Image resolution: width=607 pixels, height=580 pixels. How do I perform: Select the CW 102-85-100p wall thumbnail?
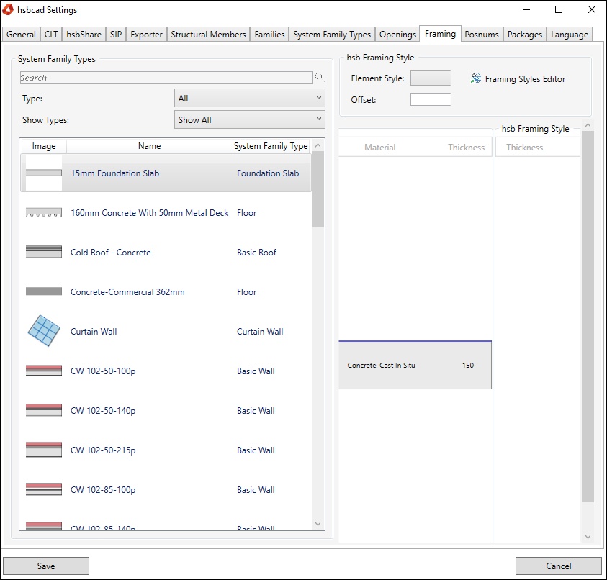click(x=44, y=489)
